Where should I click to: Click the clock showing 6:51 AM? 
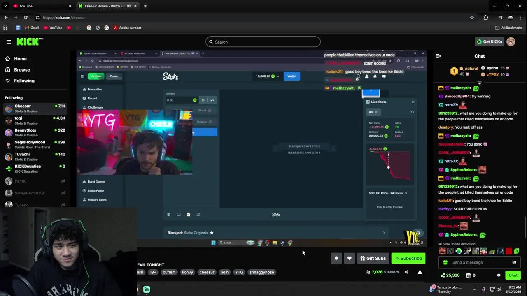coord(514,289)
